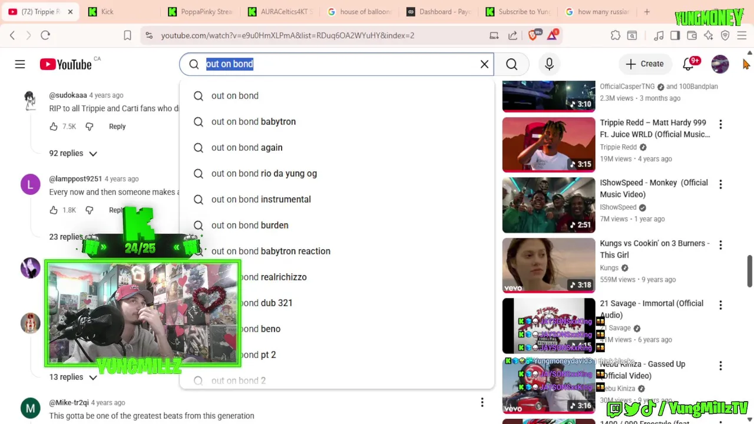Image resolution: width=754 pixels, height=424 pixels.
Task: Play IShowSpeed Monkey video thumbnail
Action: pyautogui.click(x=548, y=205)
